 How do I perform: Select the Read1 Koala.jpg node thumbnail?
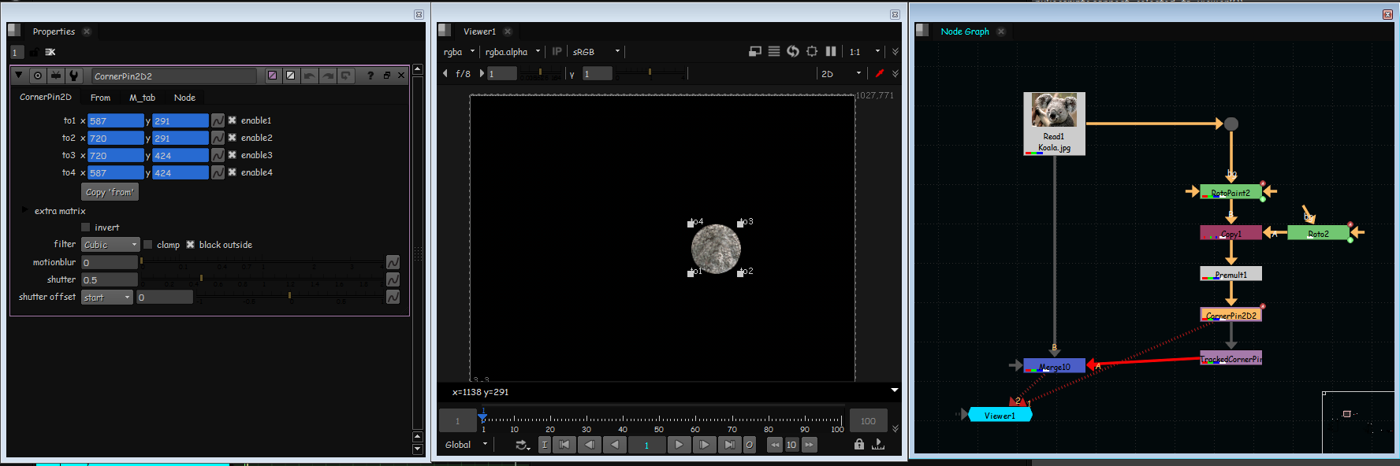pos(1054,111)
